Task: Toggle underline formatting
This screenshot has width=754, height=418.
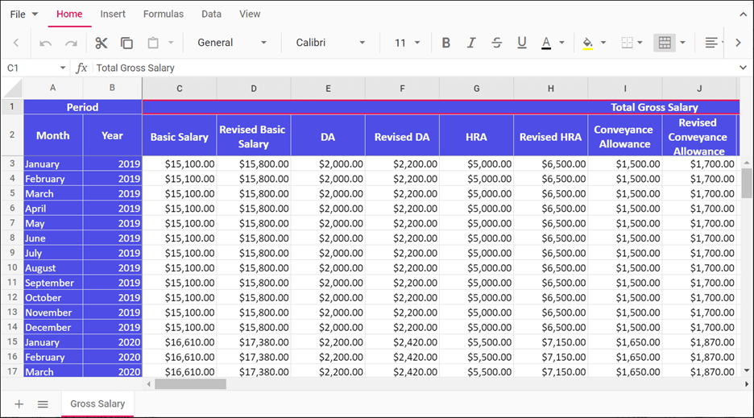Action: tap(522, 43)
